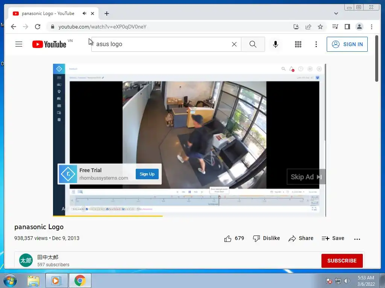Mute the tab using the speaker icon
Image resolution: width=385 pixels, height=288 pixels.
[85, 13]
